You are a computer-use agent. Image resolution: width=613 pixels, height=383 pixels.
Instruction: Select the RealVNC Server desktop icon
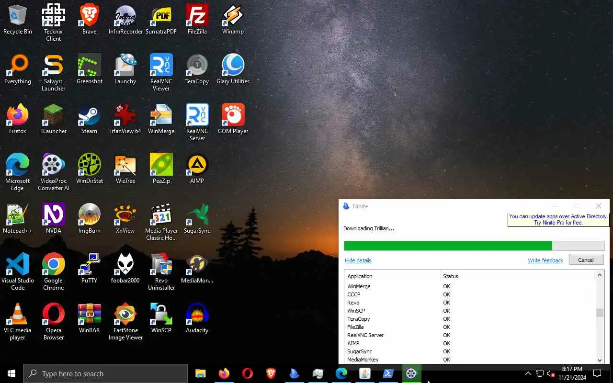tap(197, 123)
